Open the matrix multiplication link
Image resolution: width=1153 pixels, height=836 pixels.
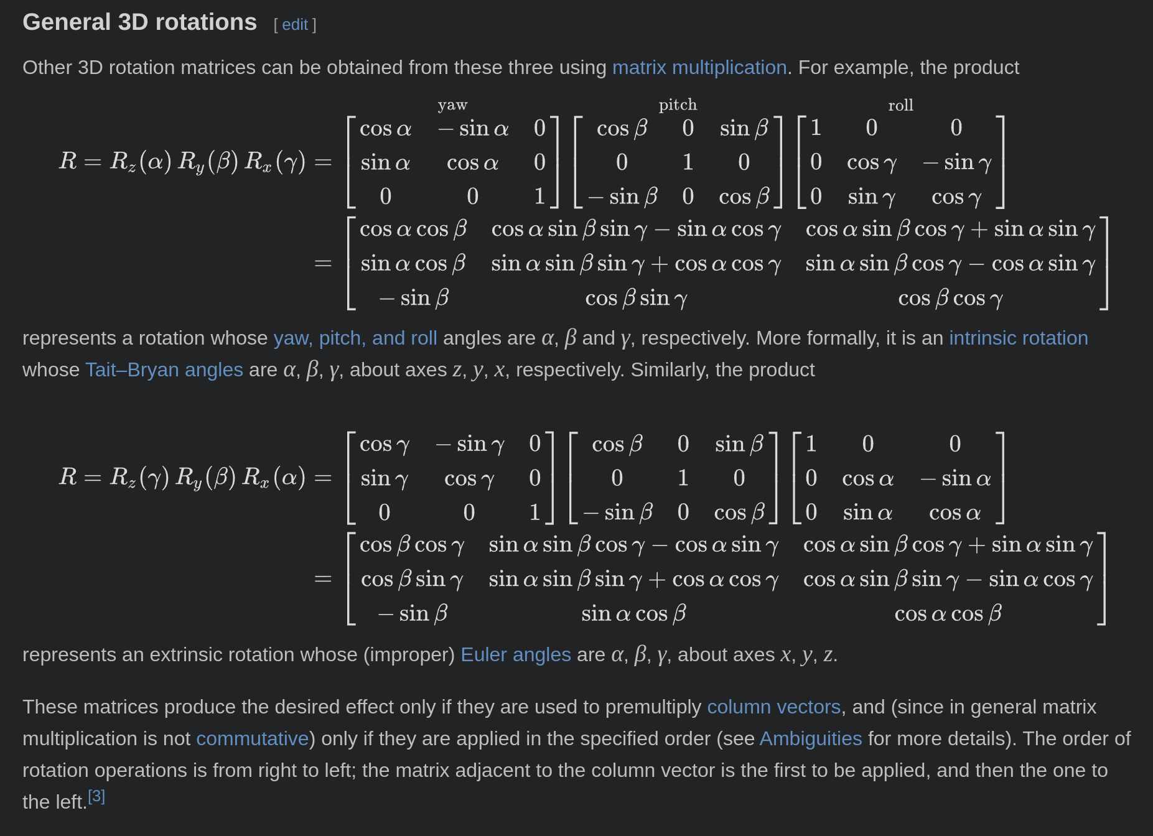point(699,67)
